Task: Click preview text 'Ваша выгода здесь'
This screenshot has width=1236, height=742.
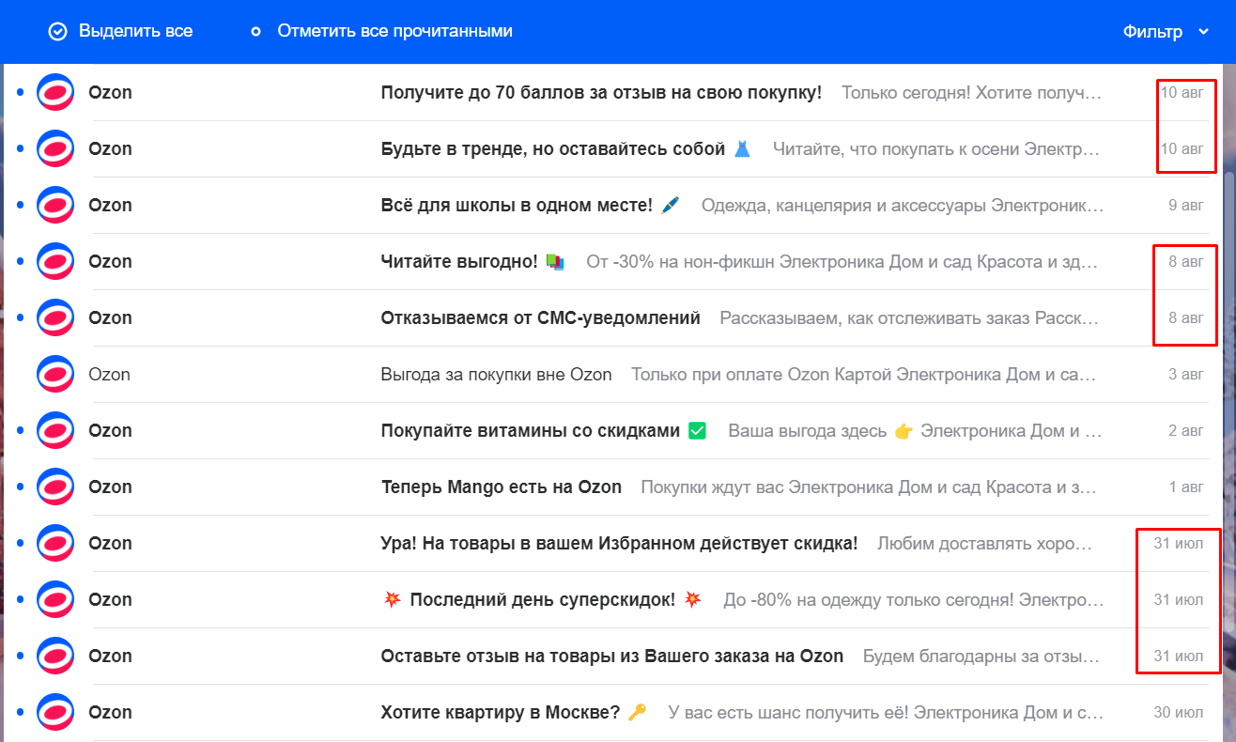Action: click(x=808, y=430)
